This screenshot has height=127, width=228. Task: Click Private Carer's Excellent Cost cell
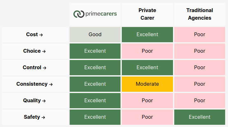pos(147,35)
